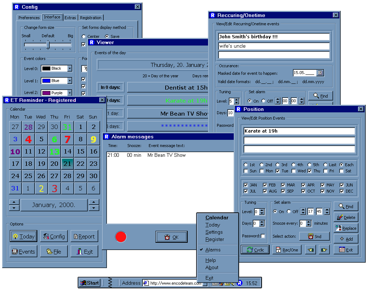Select the 1st radio button in Position
The height and width of the screenshot is (289, 366).
[246, 165]
